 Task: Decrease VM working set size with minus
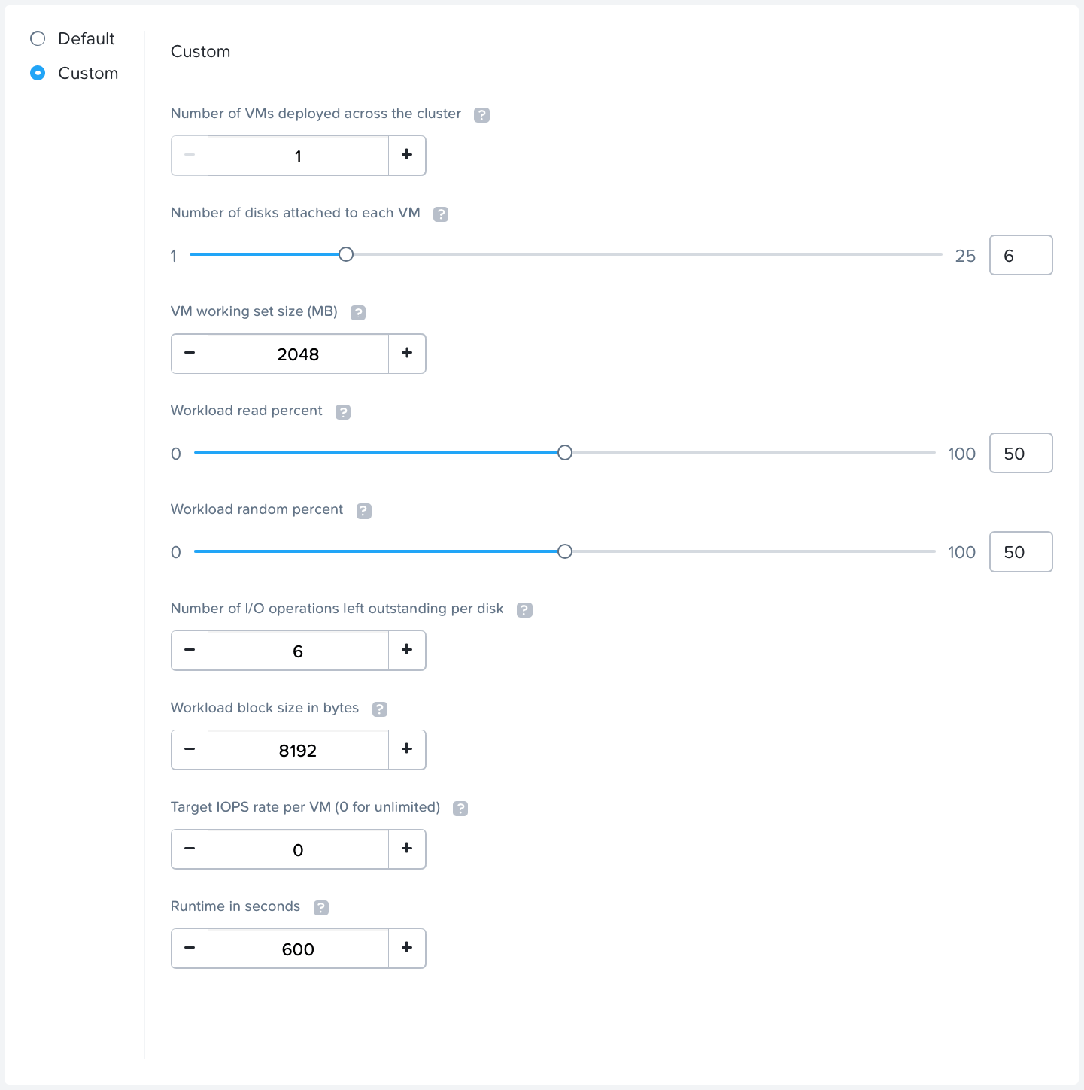[190, 354]
